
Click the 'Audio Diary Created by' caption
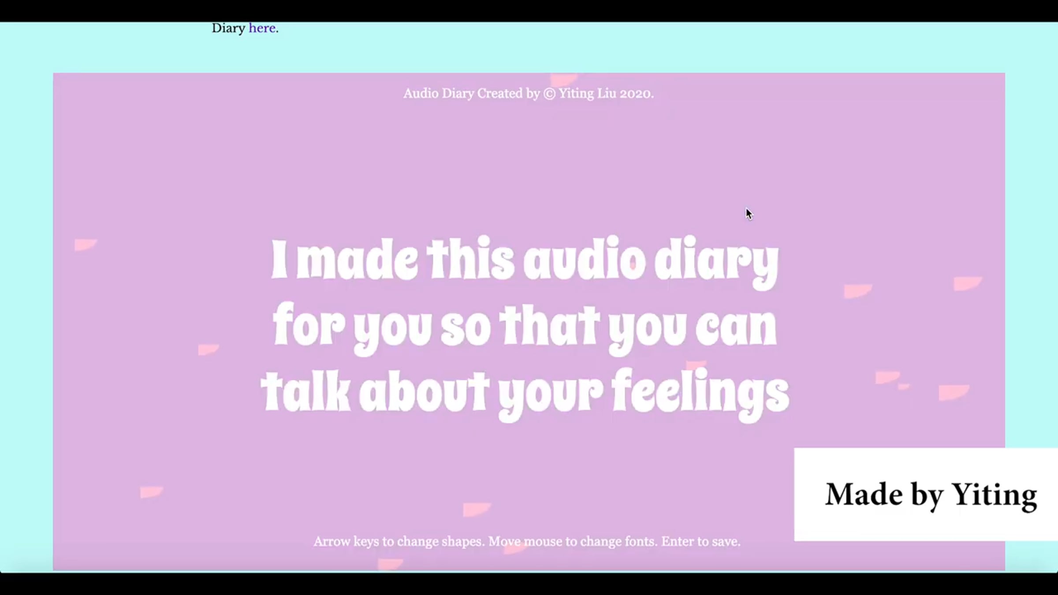click(471, 93)
